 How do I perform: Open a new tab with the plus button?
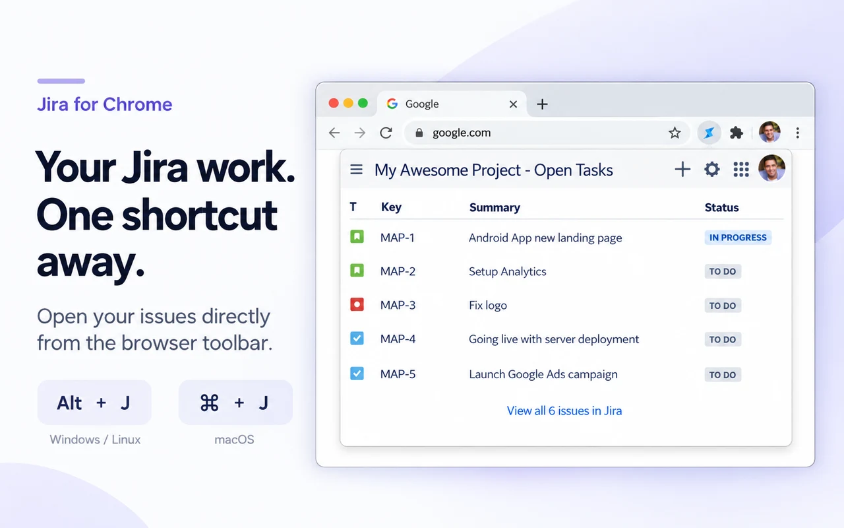(542, 104)
